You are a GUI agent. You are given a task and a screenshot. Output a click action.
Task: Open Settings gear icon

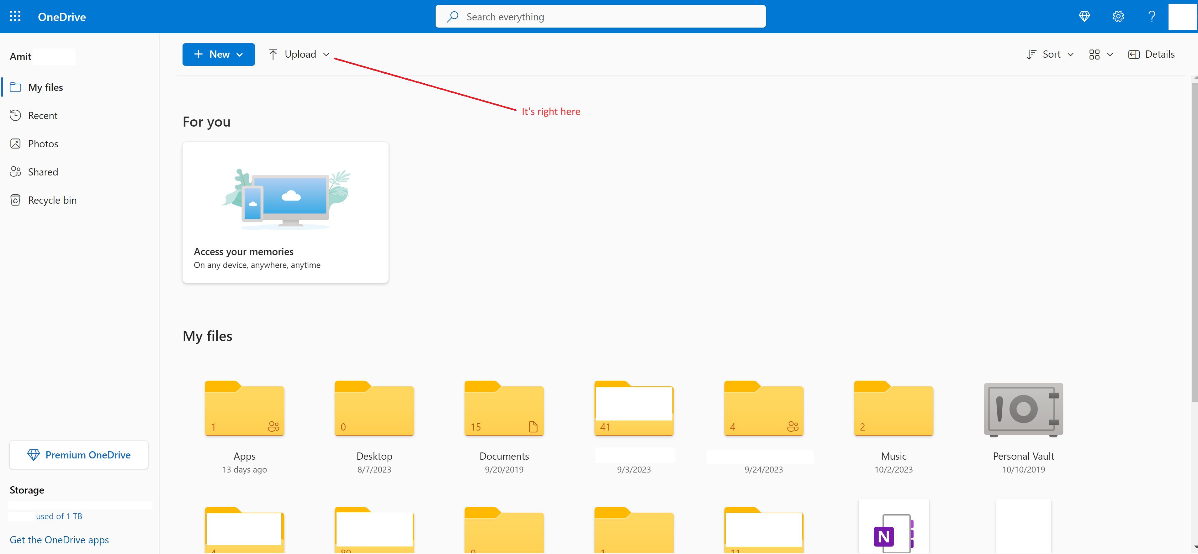coord(1118,17)
